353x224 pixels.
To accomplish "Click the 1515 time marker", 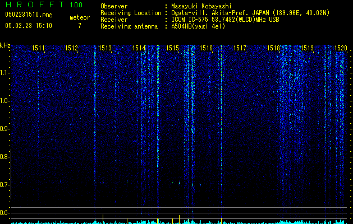I will 172,48.
